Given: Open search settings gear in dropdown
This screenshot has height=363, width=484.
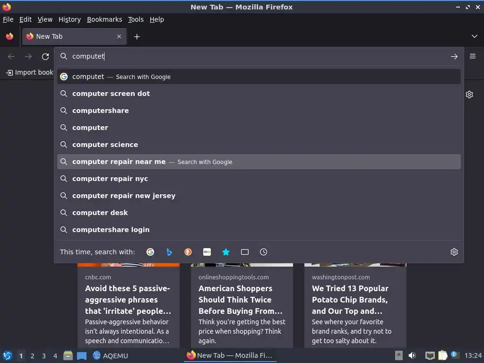Looking at the screenshot, I should [454, 252].
